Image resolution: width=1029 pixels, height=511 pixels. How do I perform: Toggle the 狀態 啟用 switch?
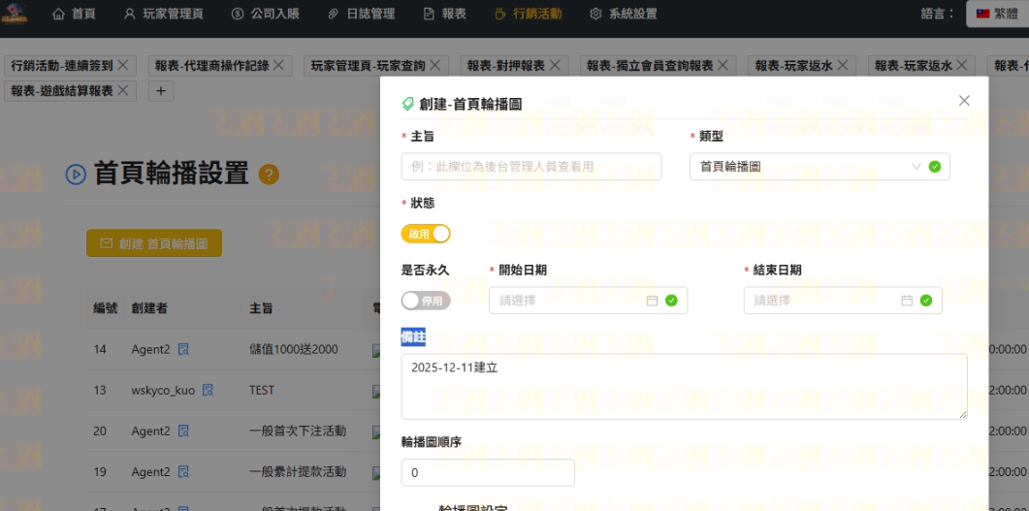pos(426,234)
